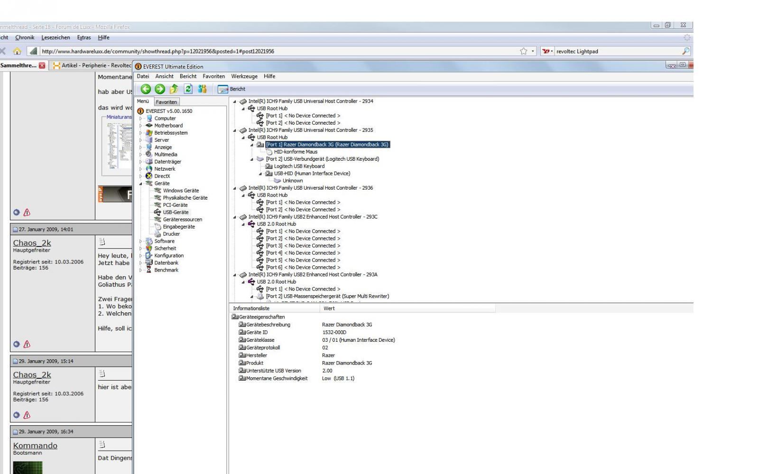Select the Sicherheit shield icon
The image size is (759, 474).
(149, 248)
